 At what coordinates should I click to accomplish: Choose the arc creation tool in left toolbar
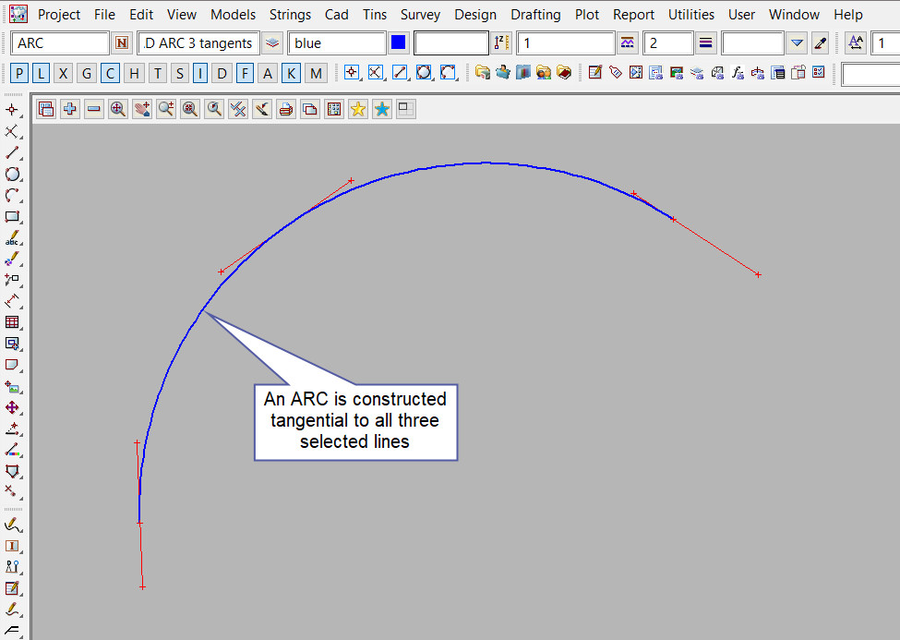[12, 195]
